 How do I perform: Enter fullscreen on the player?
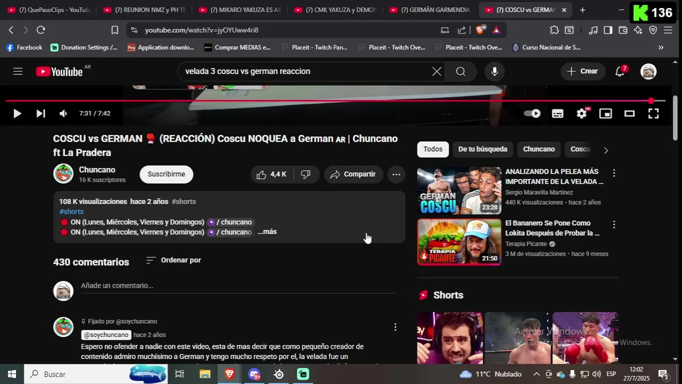pos(653,114)
